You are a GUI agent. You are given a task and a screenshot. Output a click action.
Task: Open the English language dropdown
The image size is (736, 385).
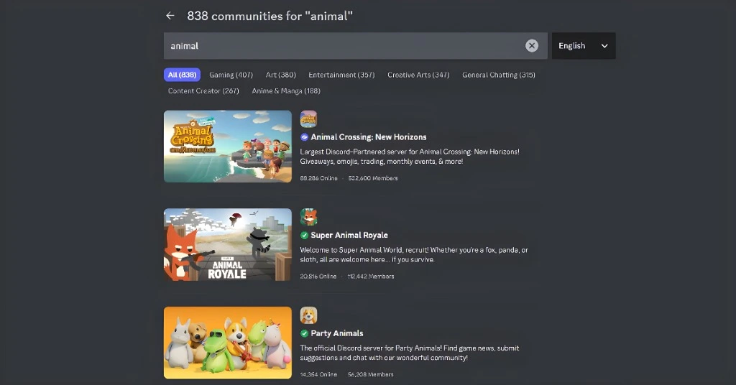[583, 46]
